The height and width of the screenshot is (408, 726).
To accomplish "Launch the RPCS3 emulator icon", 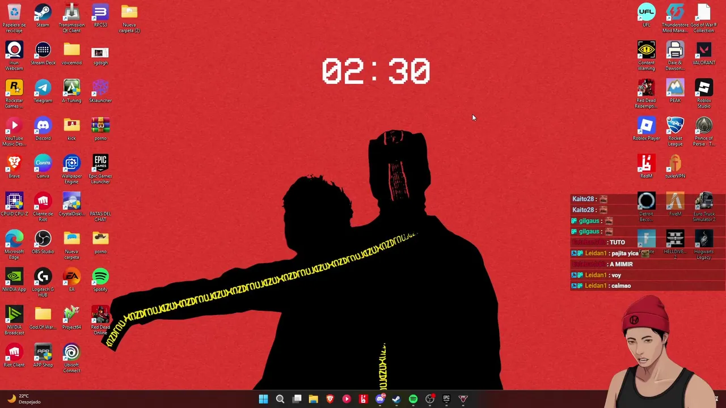I will [x=100, y=16].
